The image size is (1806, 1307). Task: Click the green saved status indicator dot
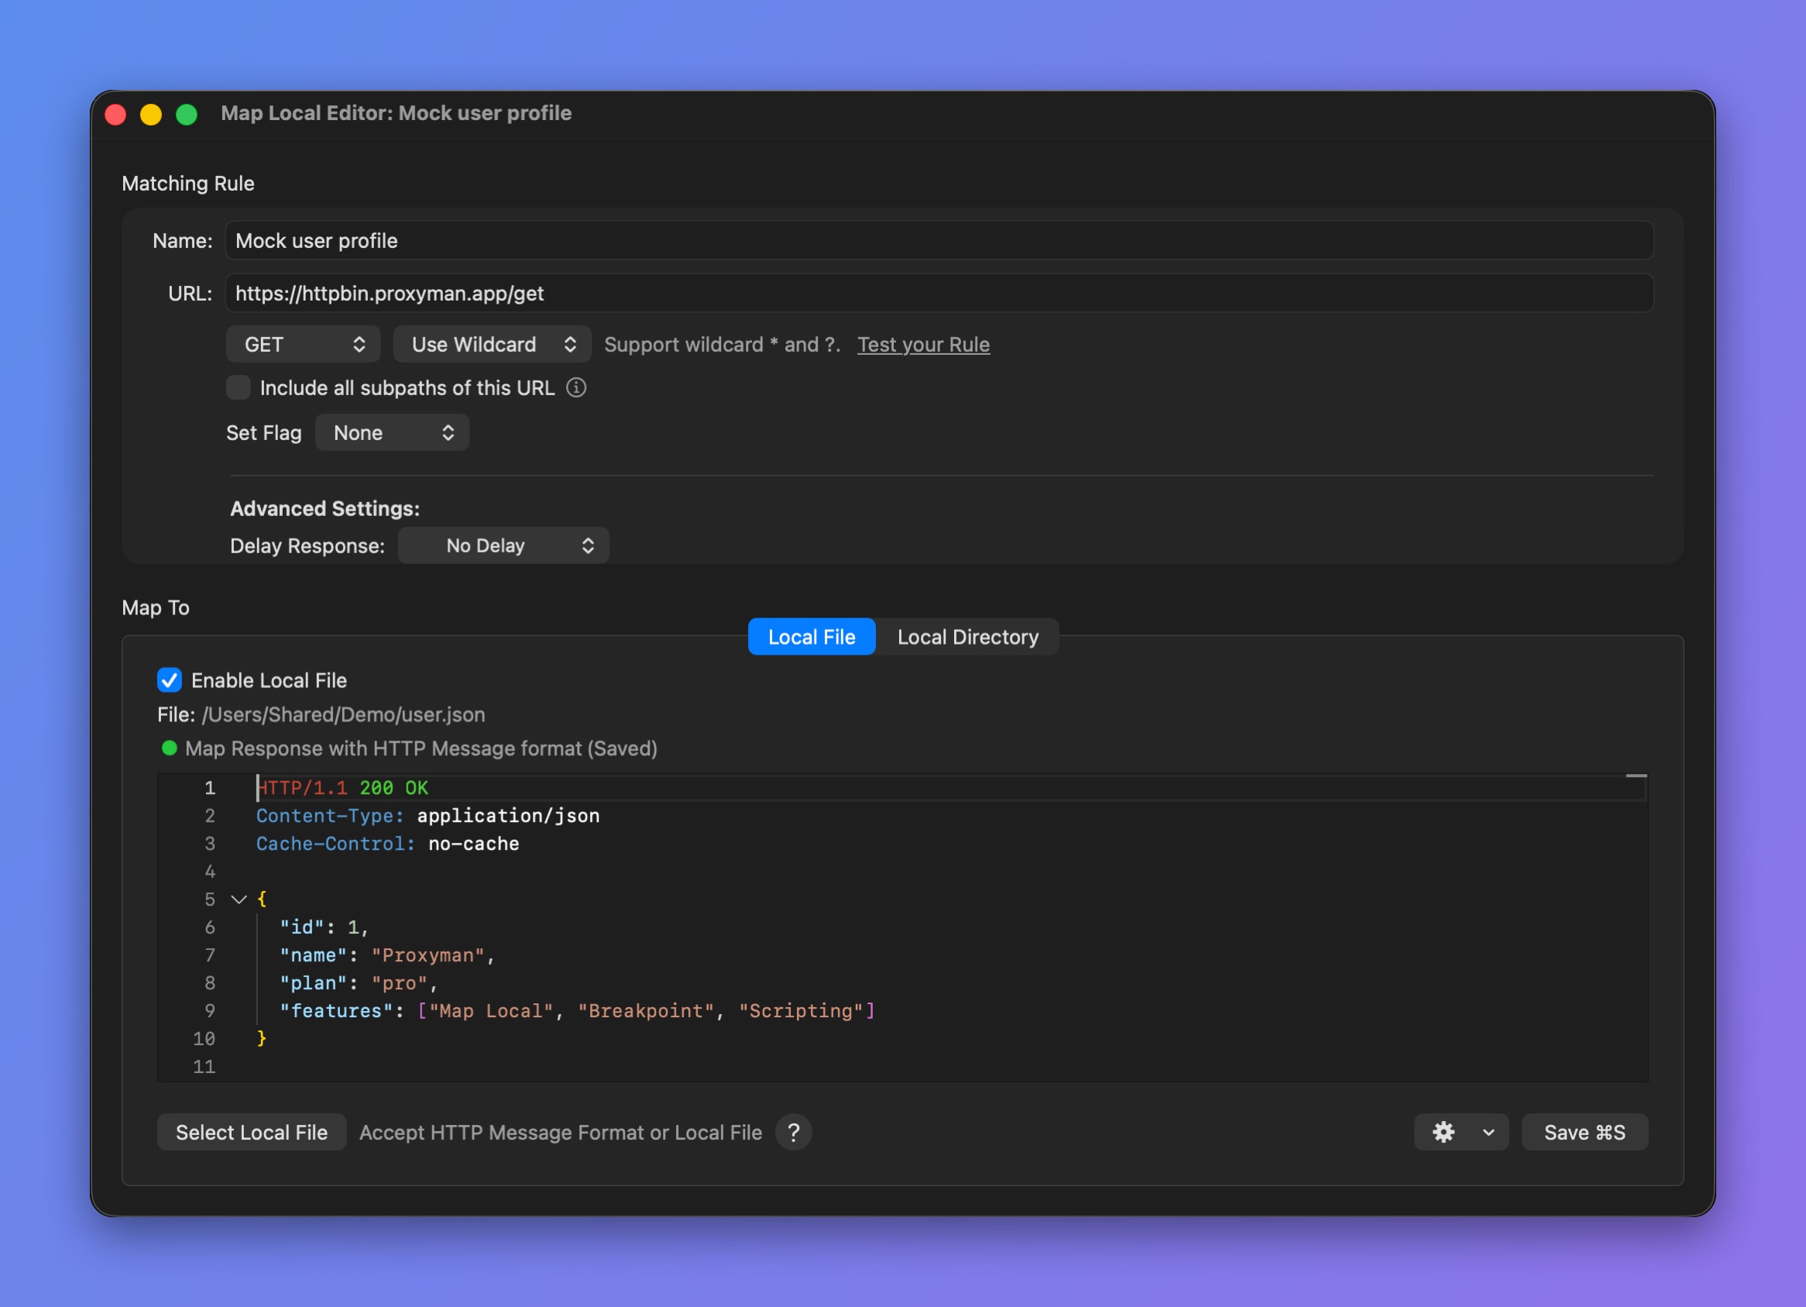tap(169, 748)
